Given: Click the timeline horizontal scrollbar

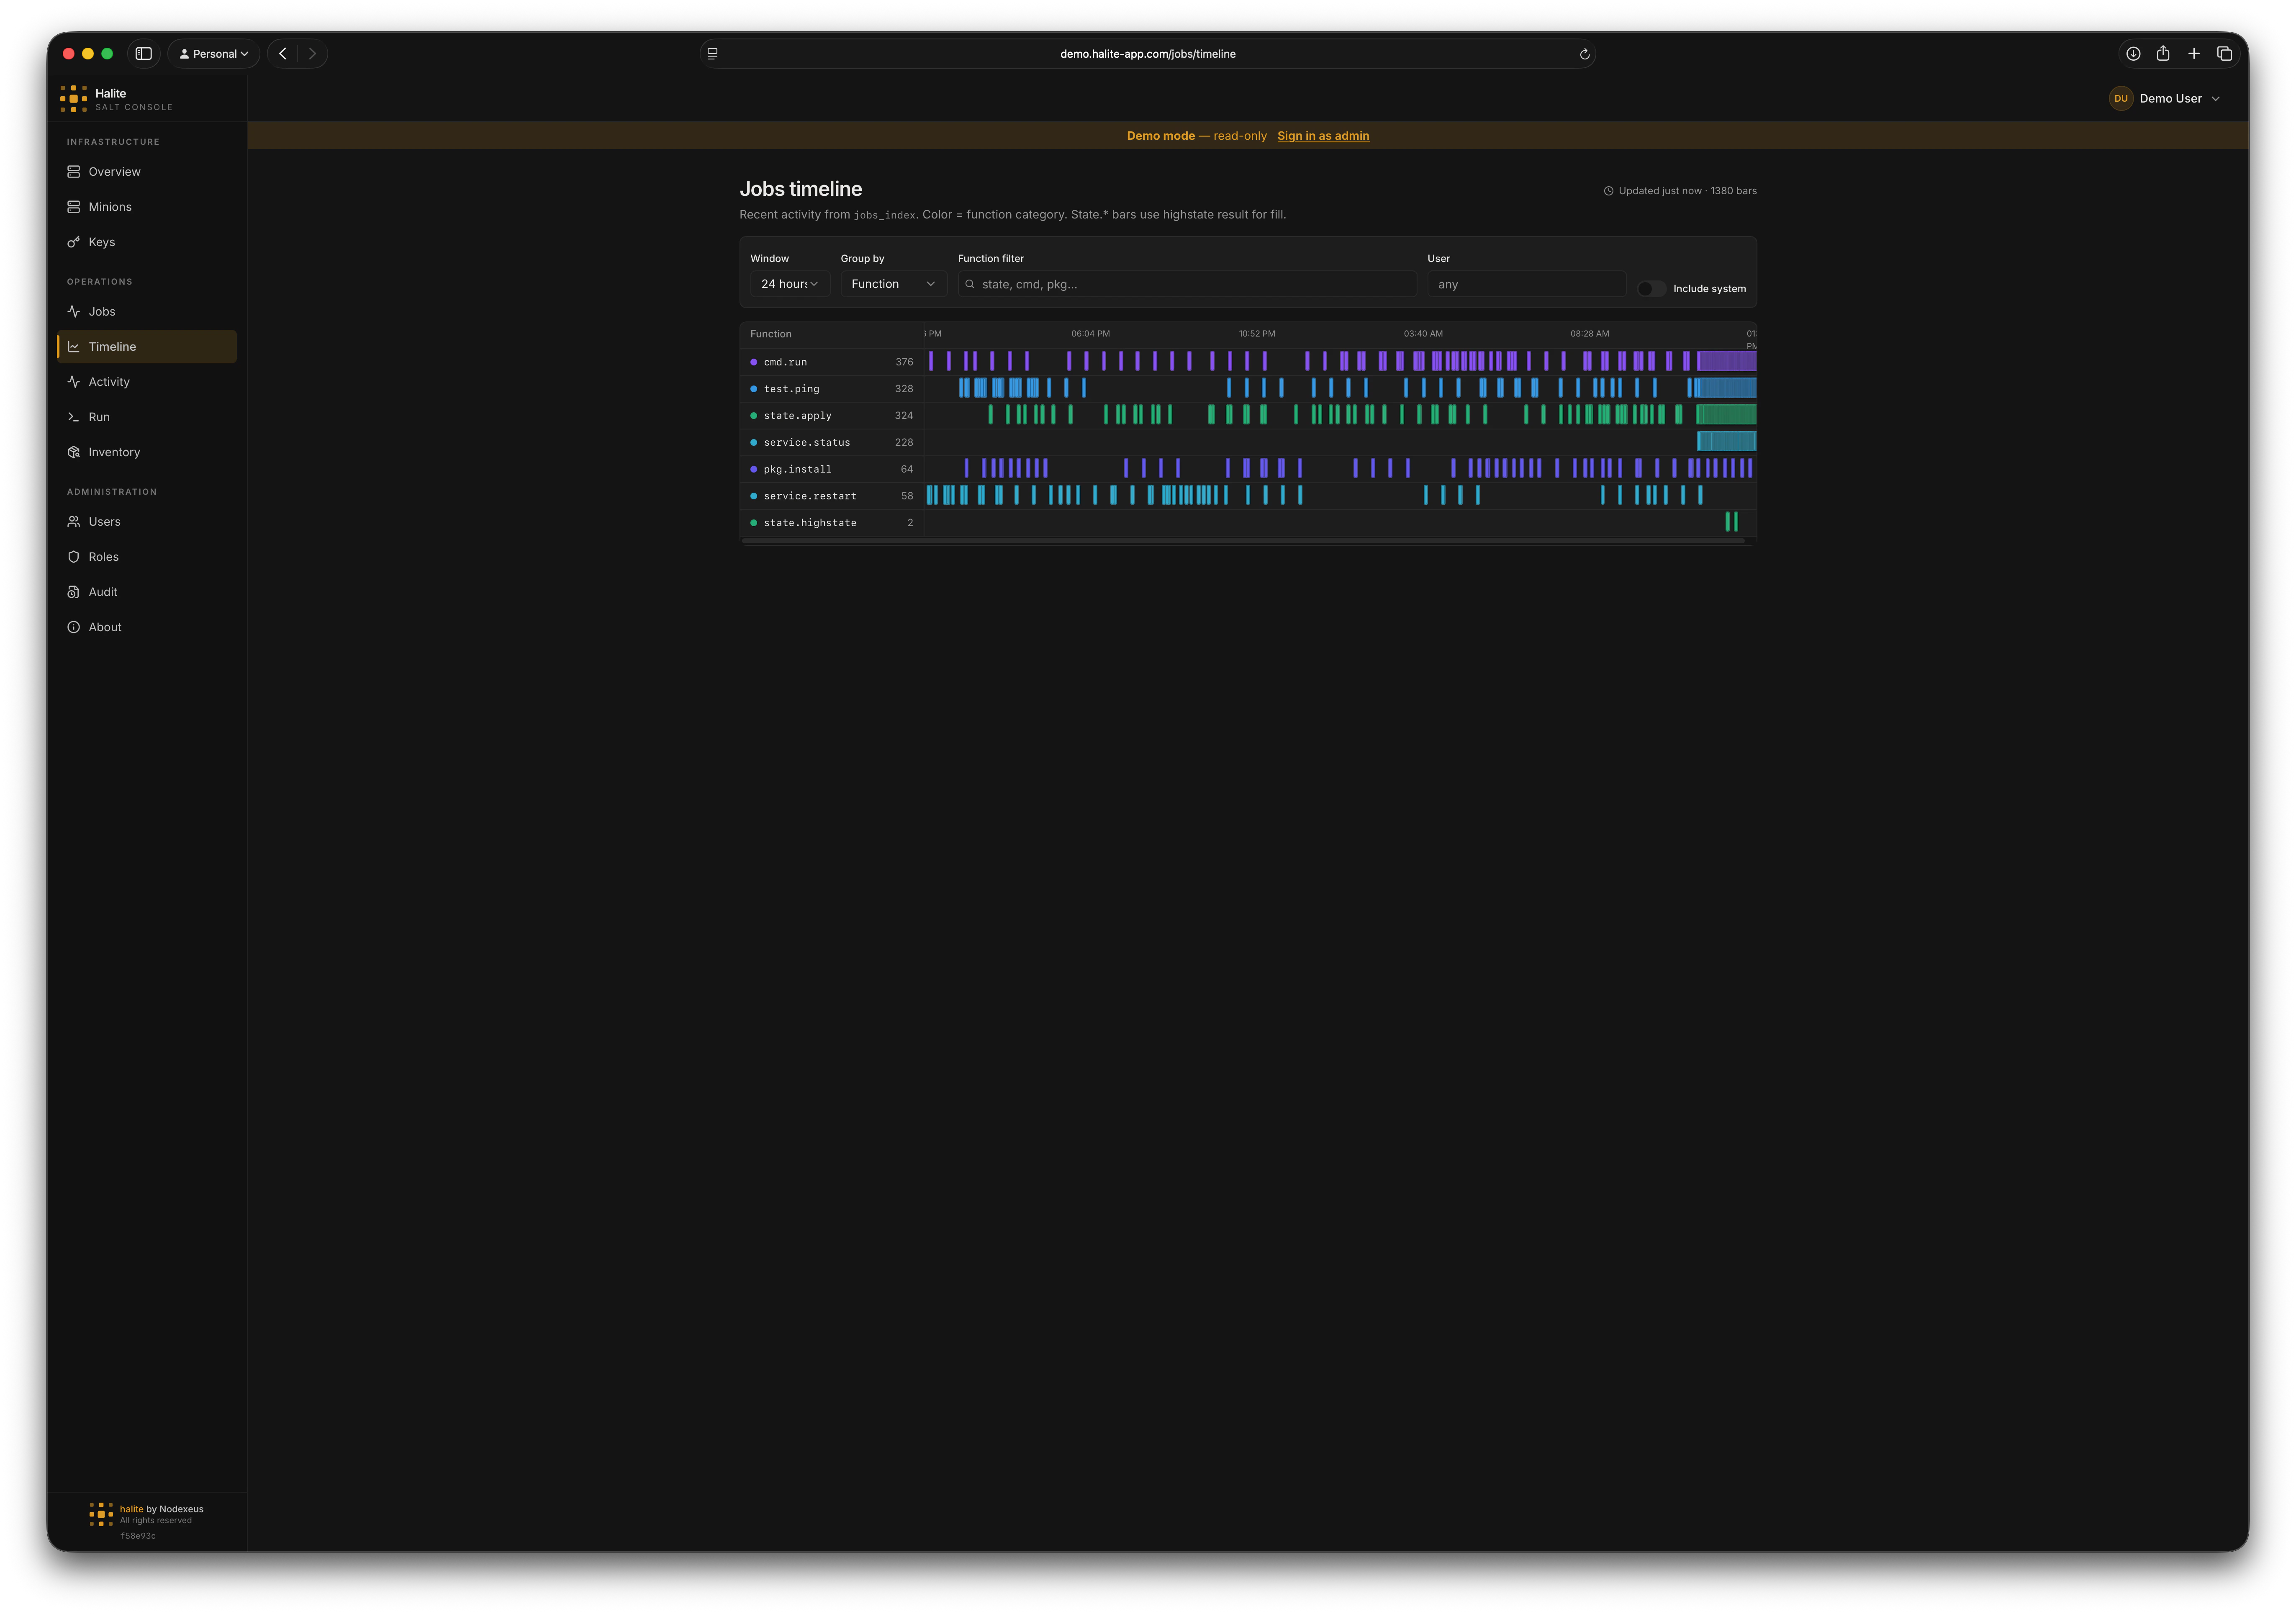Looking at the screenshot, I should pos(1244,541).
